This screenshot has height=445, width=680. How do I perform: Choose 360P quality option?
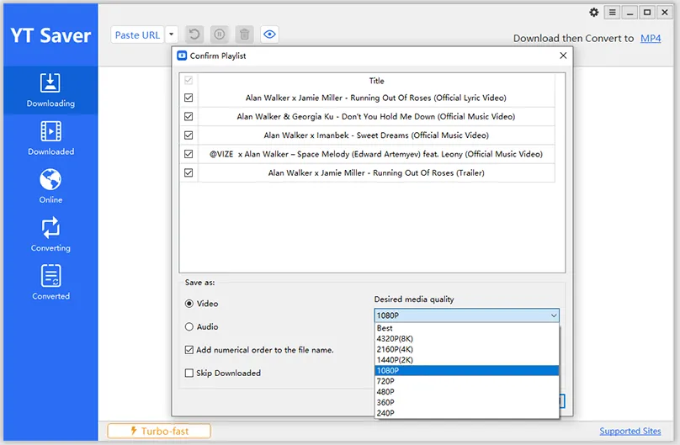(x=466, y=403)
